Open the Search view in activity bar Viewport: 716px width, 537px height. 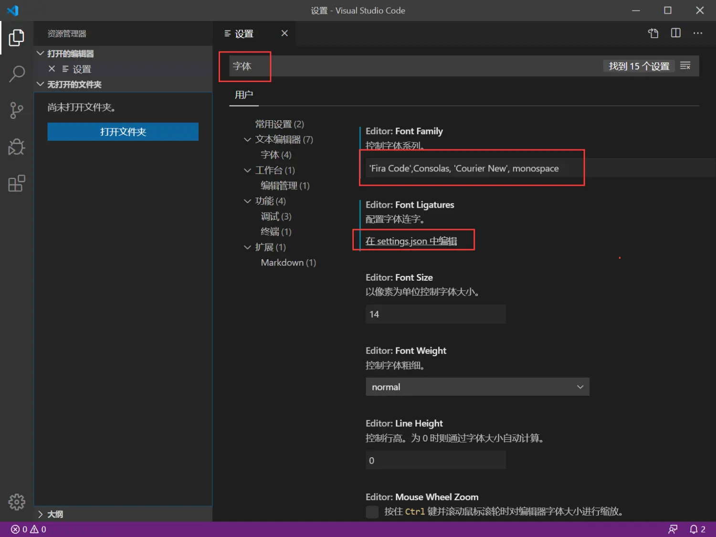(x=17, y=74)
